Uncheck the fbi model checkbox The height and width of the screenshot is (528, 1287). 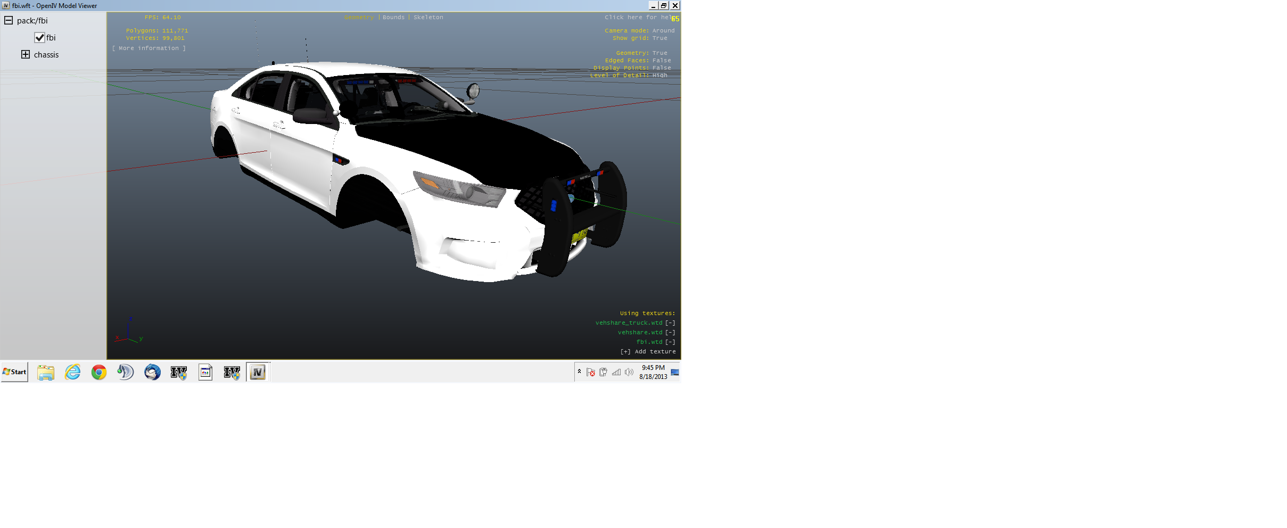39,38
